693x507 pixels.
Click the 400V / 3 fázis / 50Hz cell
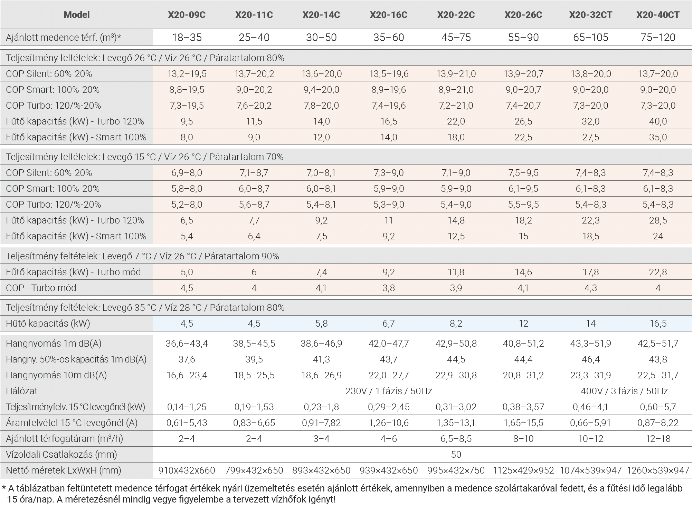point(624,391)
